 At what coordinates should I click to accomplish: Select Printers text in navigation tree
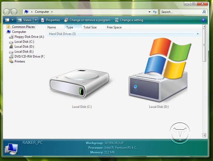click(20, 61)
